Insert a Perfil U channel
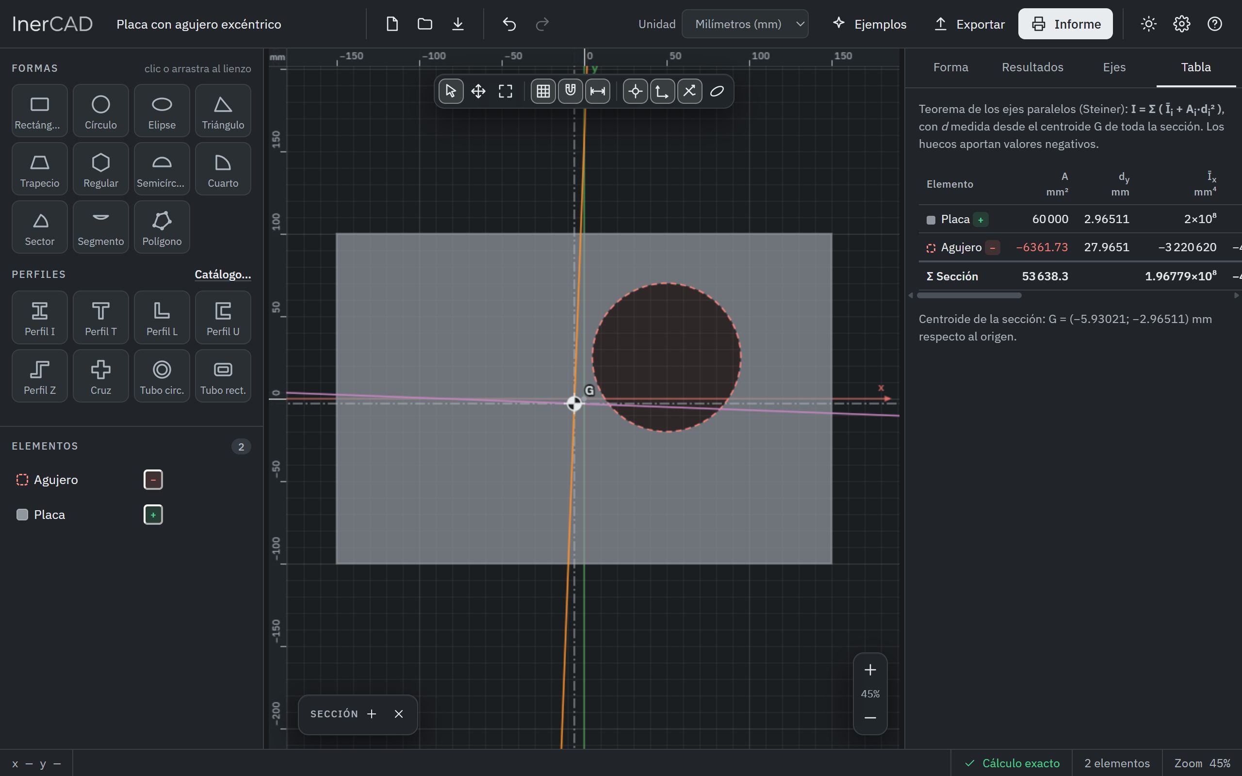Viewport: 1242px width, 776px height. pyautogui.click(x=223, y=318)
